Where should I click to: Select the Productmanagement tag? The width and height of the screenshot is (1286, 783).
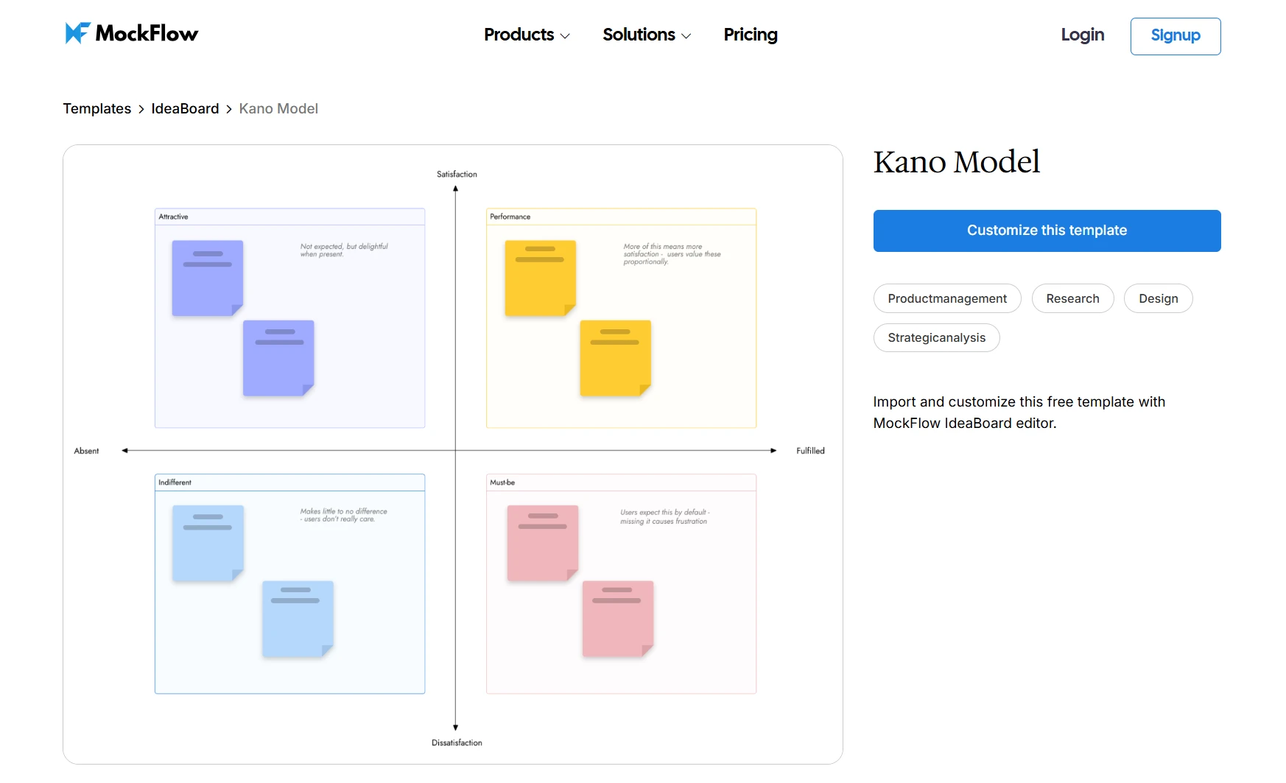tap(947, 298)
